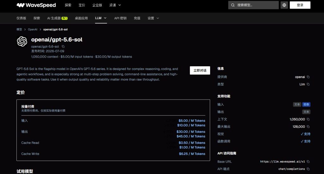Click the search magnifier icon
The height and width of the screenshot is (174, 324).
click(233, 5)
